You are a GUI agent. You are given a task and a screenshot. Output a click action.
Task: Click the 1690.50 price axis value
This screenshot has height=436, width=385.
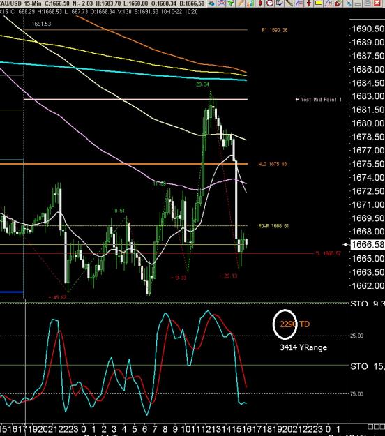pos(368,29)
